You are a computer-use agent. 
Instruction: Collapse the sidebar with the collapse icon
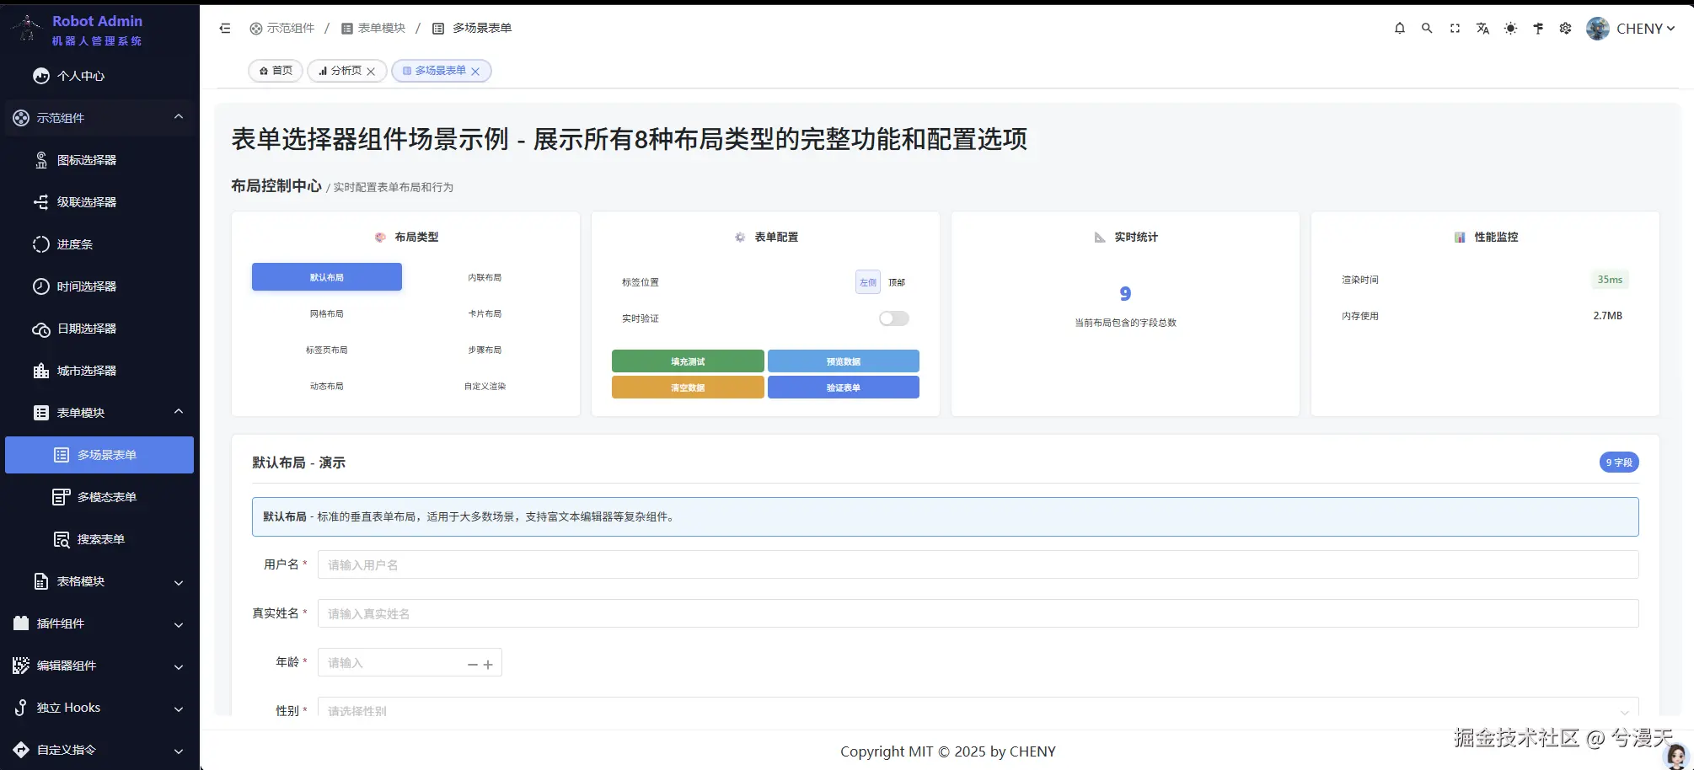coord(224,28)
